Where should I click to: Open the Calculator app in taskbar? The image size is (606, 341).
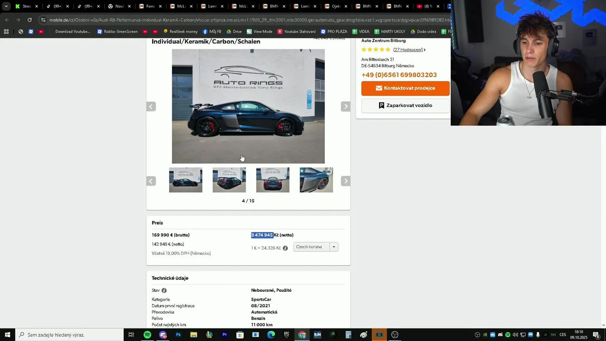(348, 335)
